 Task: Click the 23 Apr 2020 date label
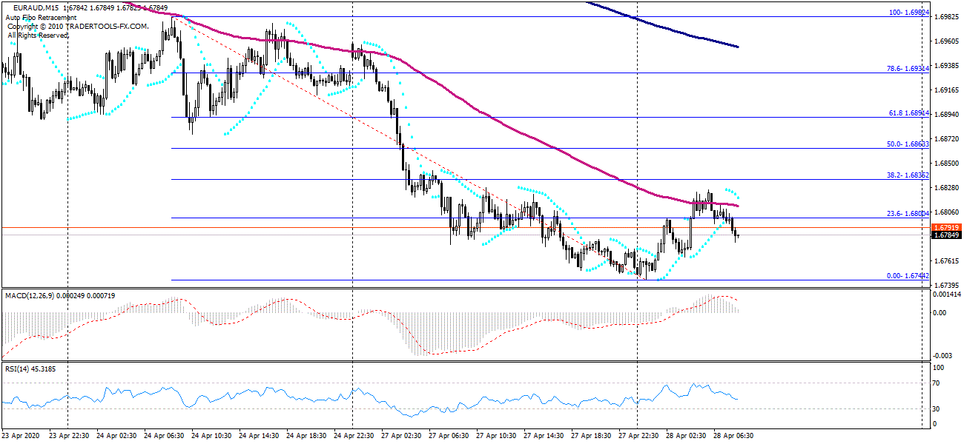[x=22, y=436]
